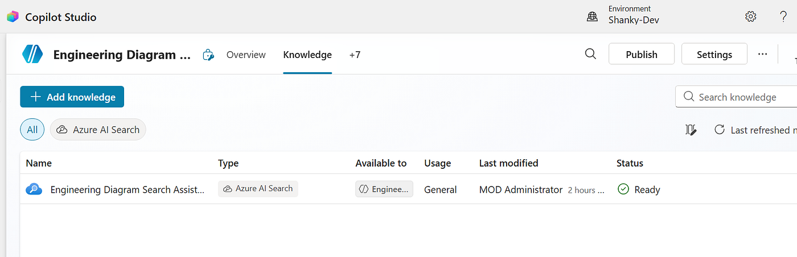Click the Last refreshed refresh icon
This screenshot has width=797, height=257.
(720, 130)
